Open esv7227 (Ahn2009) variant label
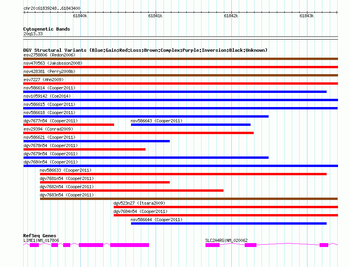Viewport: 349px width, 267px height. point(44,80)
